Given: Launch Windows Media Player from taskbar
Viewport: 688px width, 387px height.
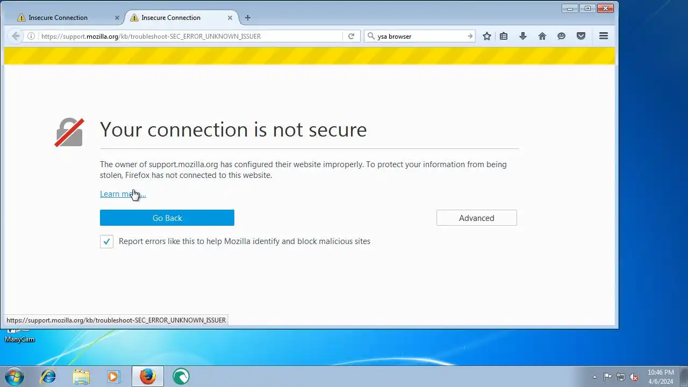Looking at the screenshot, I should click(113, 376).
